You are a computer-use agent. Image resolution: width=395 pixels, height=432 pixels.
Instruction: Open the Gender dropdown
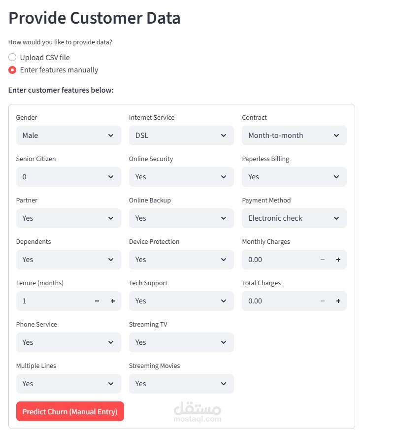pos(68,135)
